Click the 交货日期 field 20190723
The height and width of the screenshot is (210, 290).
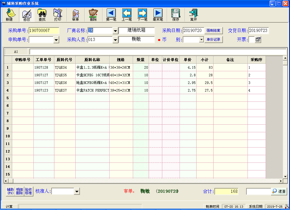[x=259, y=31]
